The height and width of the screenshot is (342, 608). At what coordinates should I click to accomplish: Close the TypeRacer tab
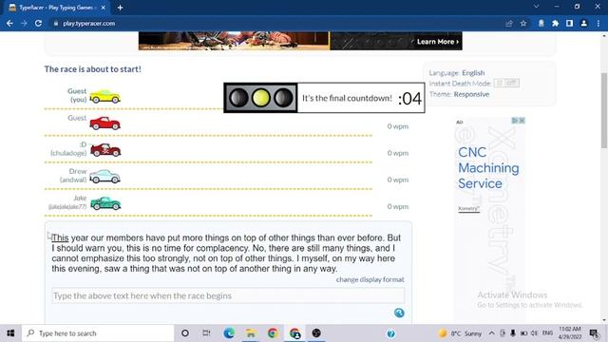tap(104, 8)
